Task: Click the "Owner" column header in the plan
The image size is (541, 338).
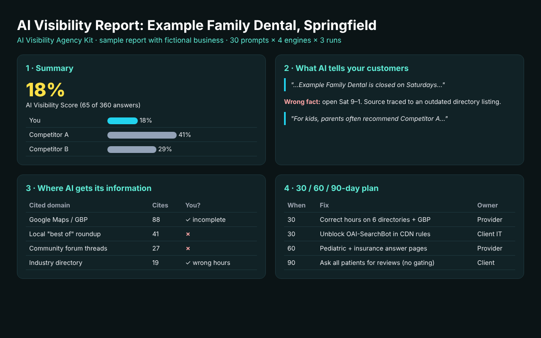Action: tap(488, 205)
